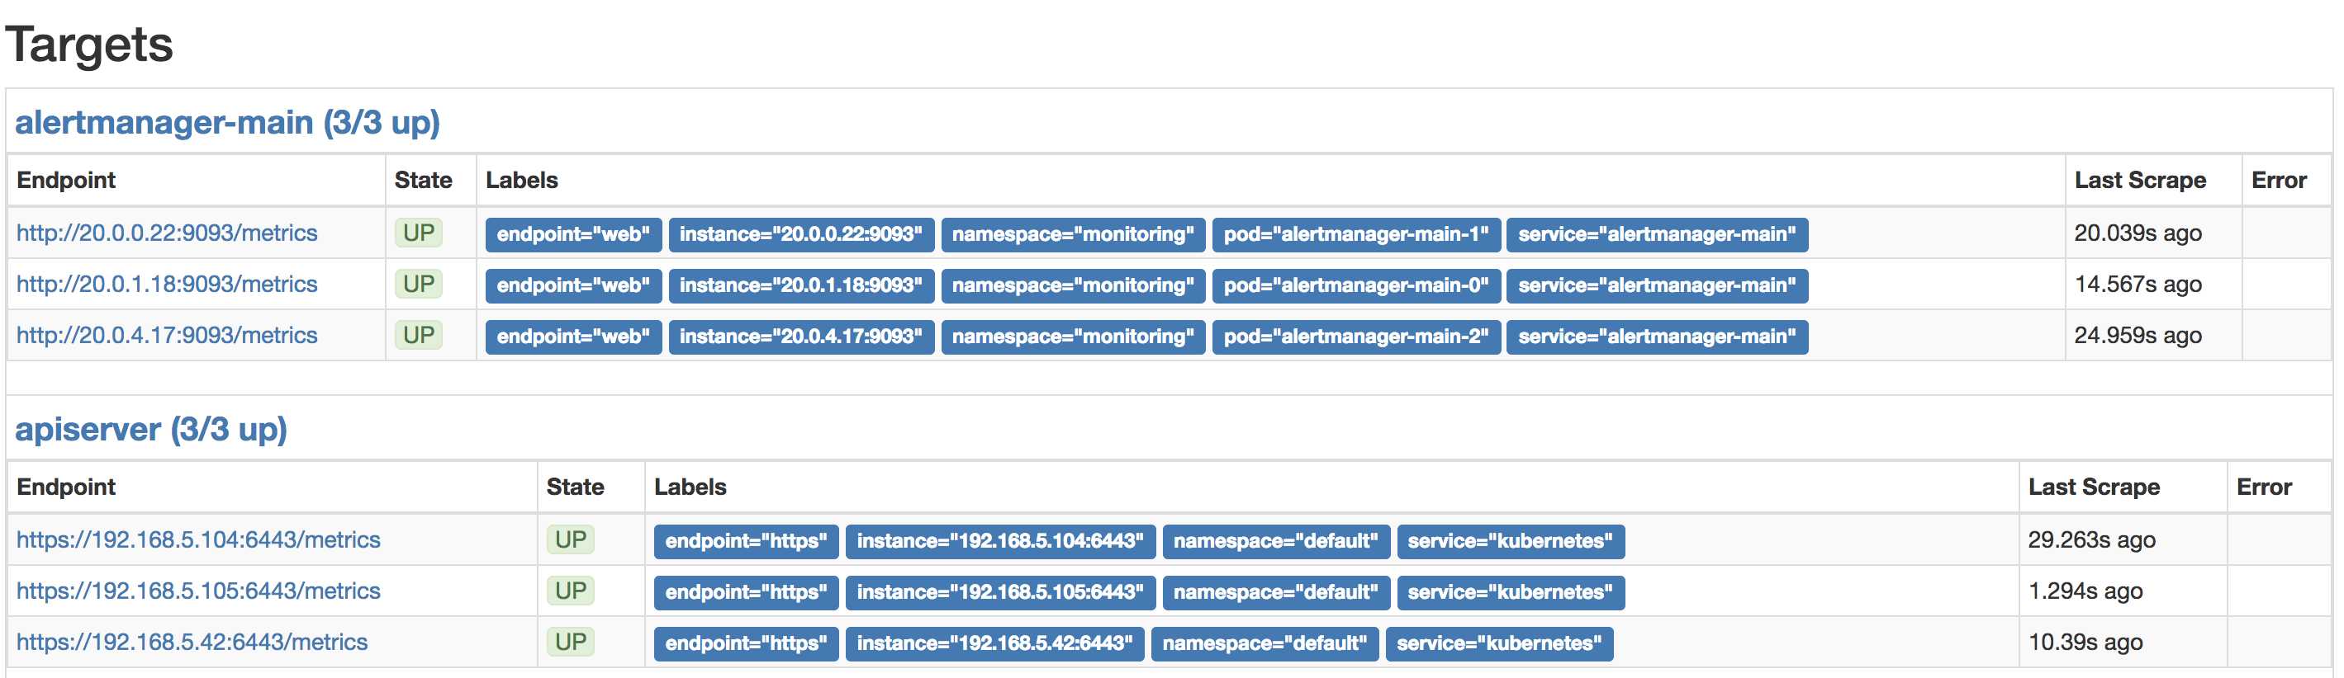Click namespace="default" label in 192.168.5.42 row
2344x678 pixels.
coord(1265,643)
